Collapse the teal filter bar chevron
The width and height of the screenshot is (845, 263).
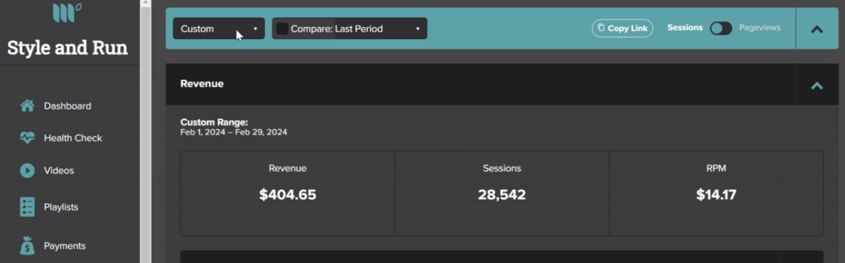point(817,29)
